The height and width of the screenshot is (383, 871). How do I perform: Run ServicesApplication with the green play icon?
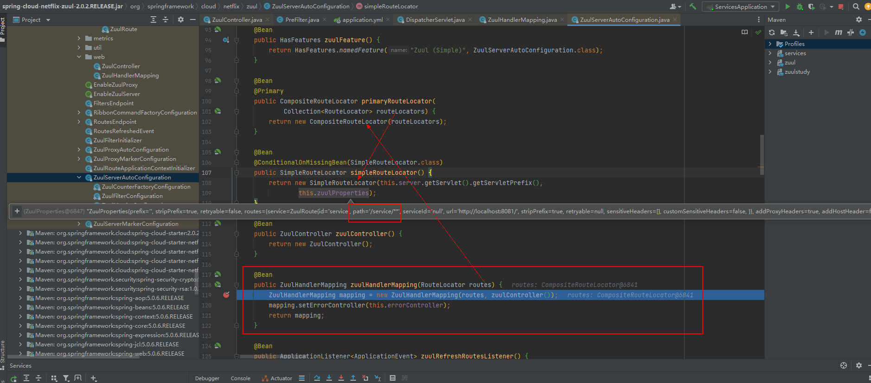[x=788, y=6]
